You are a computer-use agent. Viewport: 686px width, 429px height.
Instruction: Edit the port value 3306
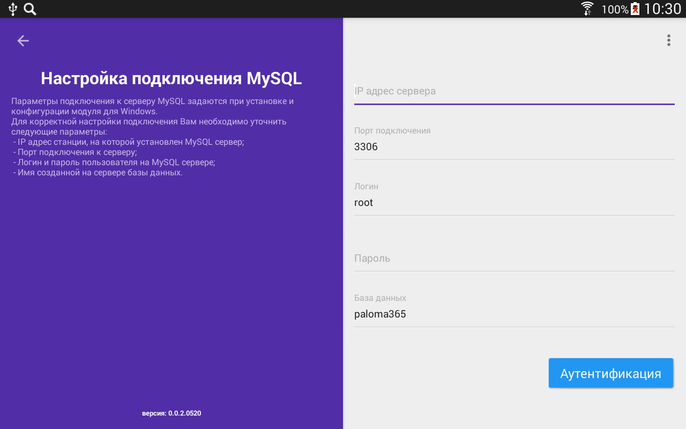pyautogui.click(x=514, y=146)
